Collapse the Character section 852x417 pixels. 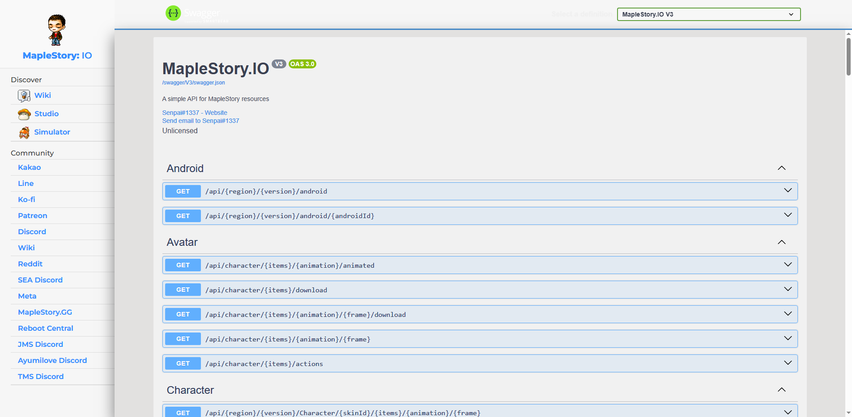click(782, 390)
